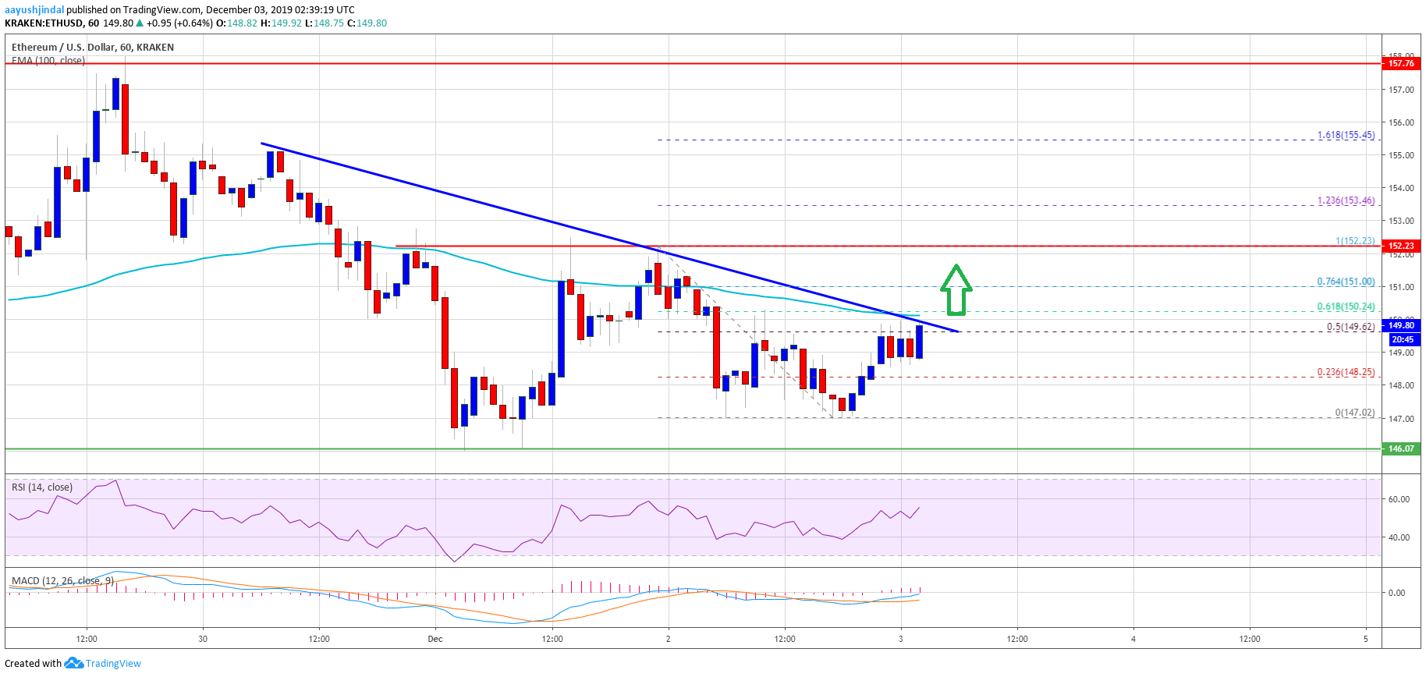This screenshot has height=677, width=1426.
Task: Click the 1.236(153.46) Fibonacci label
Action: 1346,200
